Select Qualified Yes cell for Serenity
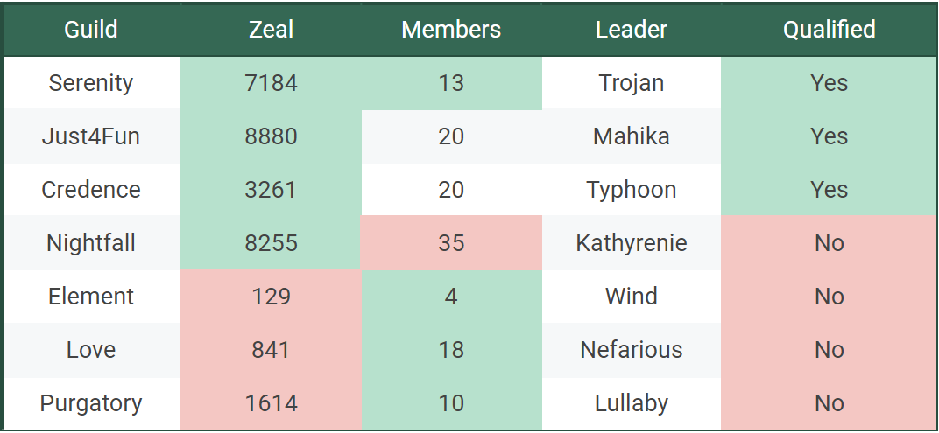The width and height of the screenshot is (939, 433). click(829, 83)
